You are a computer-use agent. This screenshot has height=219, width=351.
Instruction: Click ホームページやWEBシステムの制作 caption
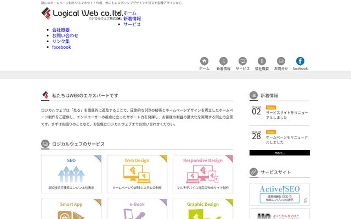tap(137, 188)
